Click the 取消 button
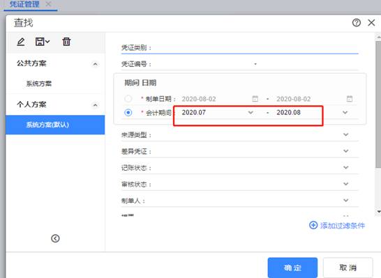The image size is (381, 278). pos(348,268)
